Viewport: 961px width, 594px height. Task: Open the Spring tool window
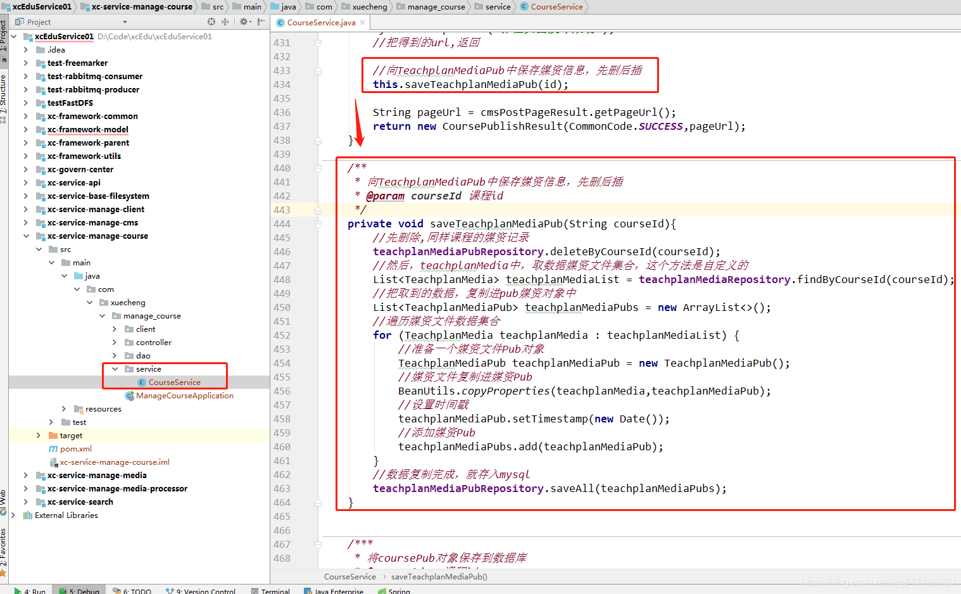[394, 590]
